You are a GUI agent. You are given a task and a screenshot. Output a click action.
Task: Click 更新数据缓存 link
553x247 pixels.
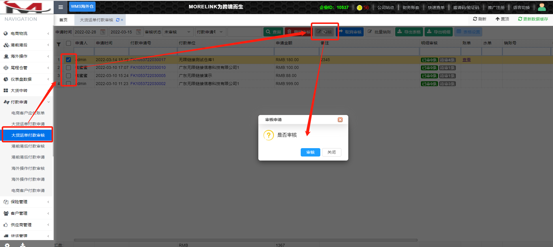pyautogui.click(x=533, y=19)
